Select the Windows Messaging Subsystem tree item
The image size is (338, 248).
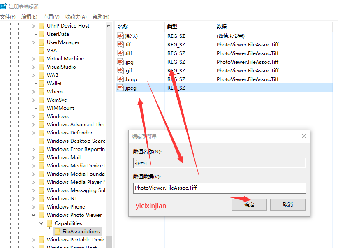coord(76,190)
